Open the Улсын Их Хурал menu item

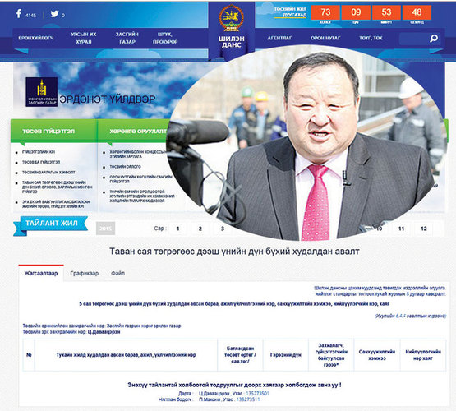coord(84,38)
